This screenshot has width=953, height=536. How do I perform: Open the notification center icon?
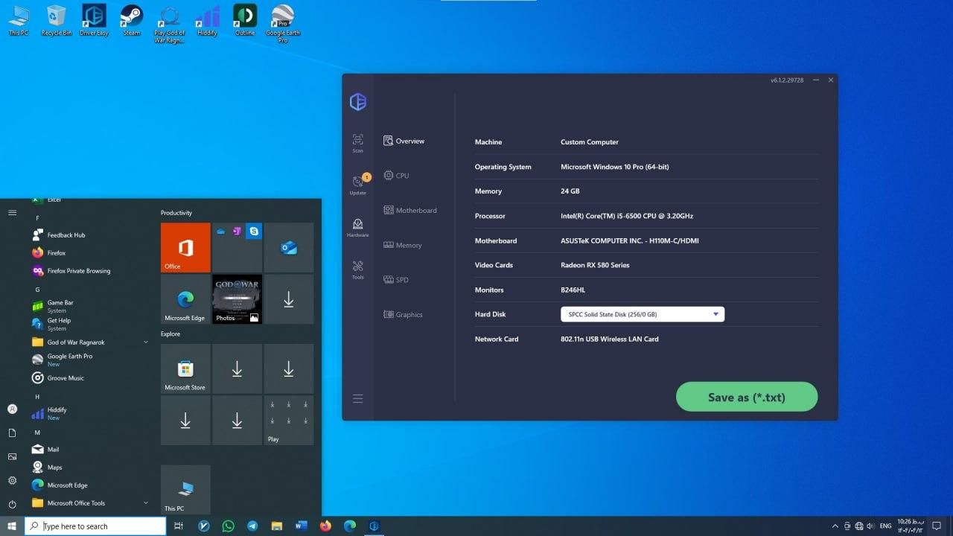[x=937, y=526]
